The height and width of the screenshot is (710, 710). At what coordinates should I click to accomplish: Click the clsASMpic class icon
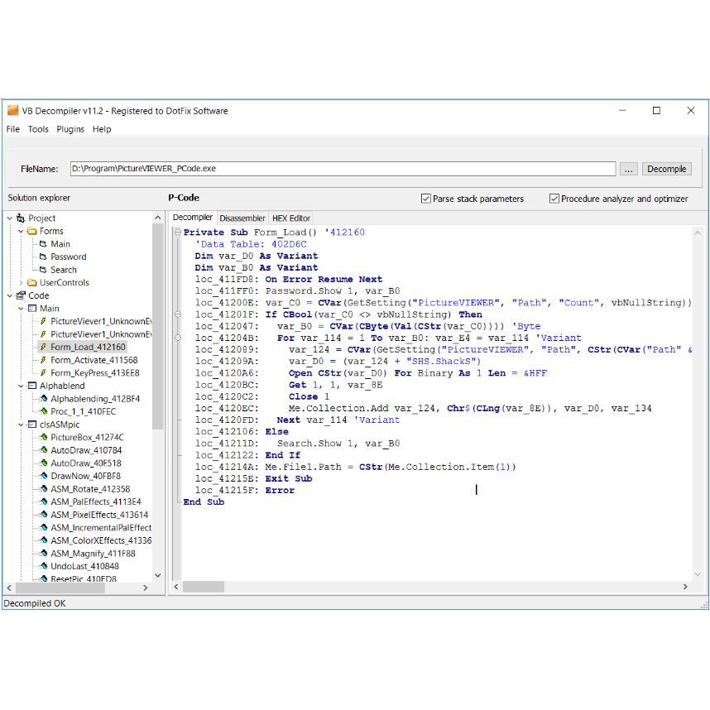coord(31,425)
